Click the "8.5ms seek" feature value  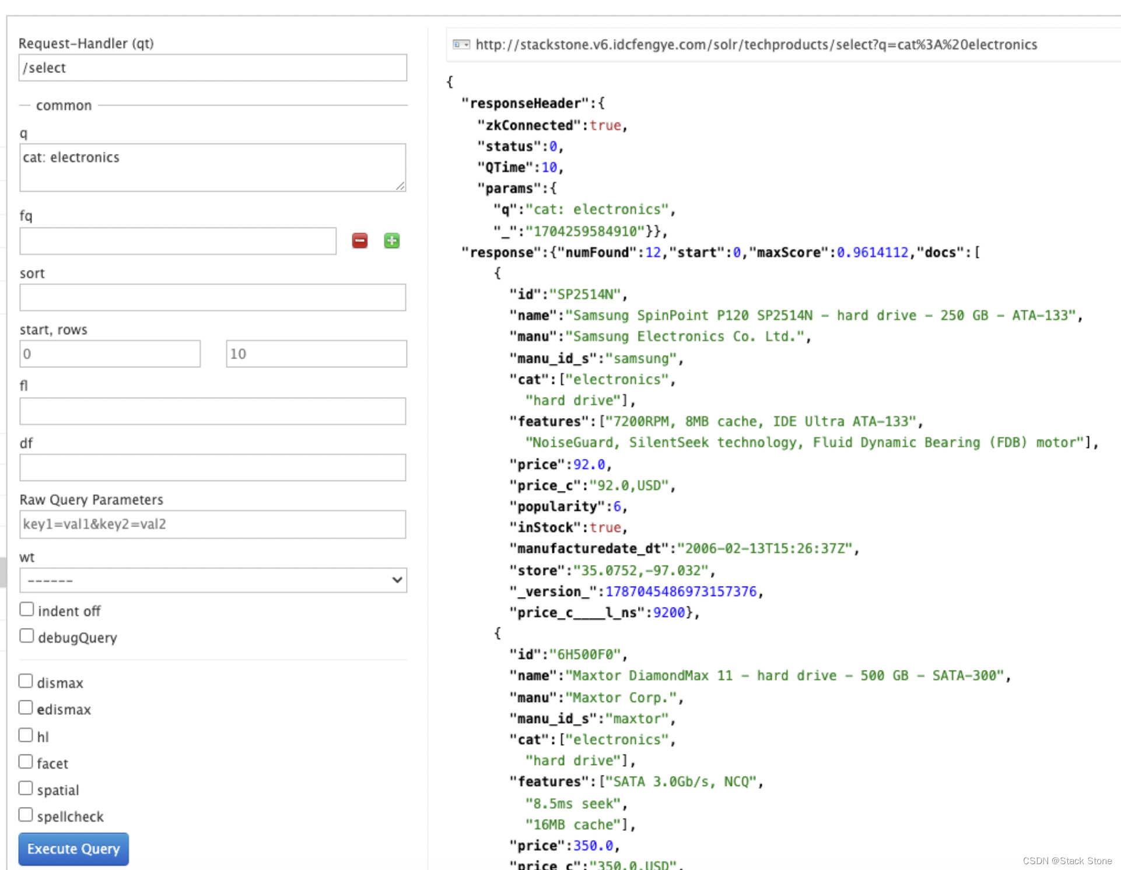click(x=573, y=804)
